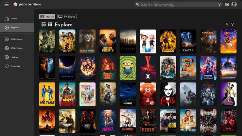Open the Avatar poster
Screen dimensions: 242x136
pyautogui.click(x=188, y=41)
